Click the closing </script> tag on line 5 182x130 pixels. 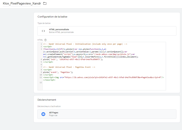pyautogui.click(x=48, y=62)
